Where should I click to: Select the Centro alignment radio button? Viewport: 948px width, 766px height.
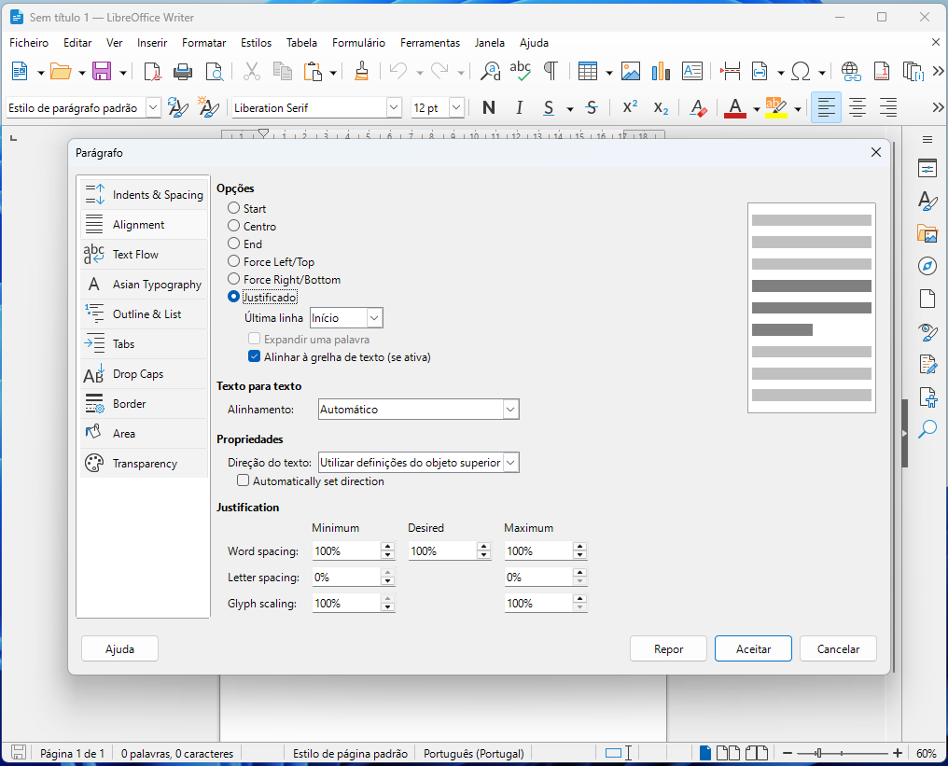[234, 226]
